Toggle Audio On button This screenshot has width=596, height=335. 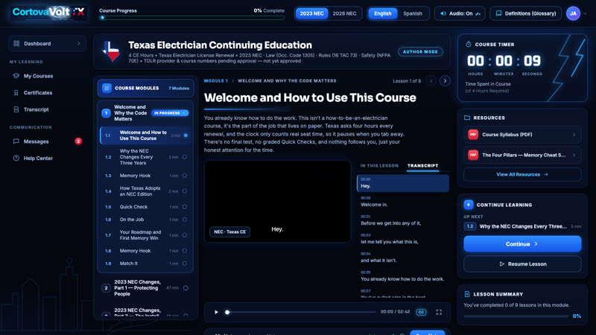tap(460, 13)
